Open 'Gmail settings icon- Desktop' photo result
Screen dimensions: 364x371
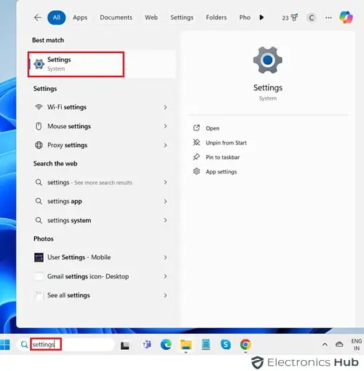coord(100,276)
